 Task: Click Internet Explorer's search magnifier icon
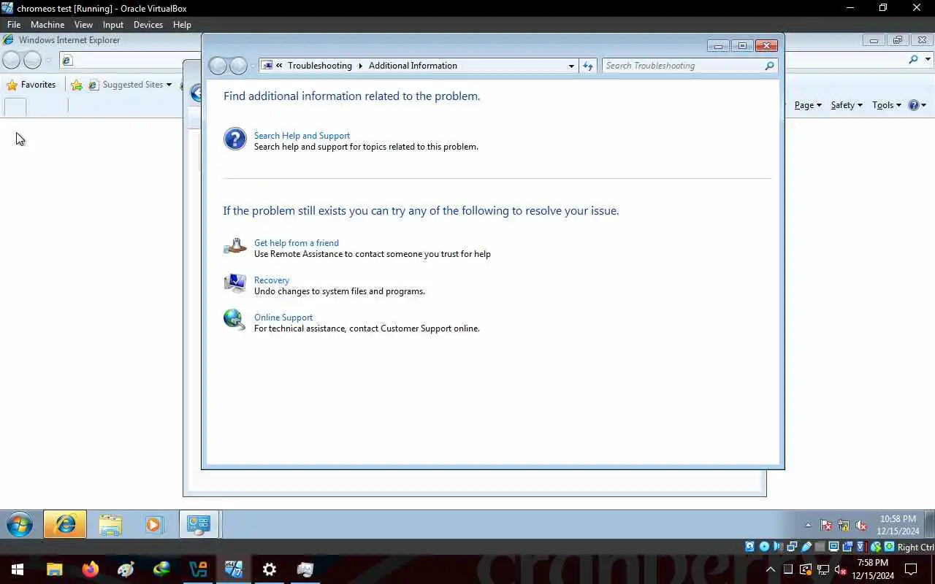click(913, 60)
